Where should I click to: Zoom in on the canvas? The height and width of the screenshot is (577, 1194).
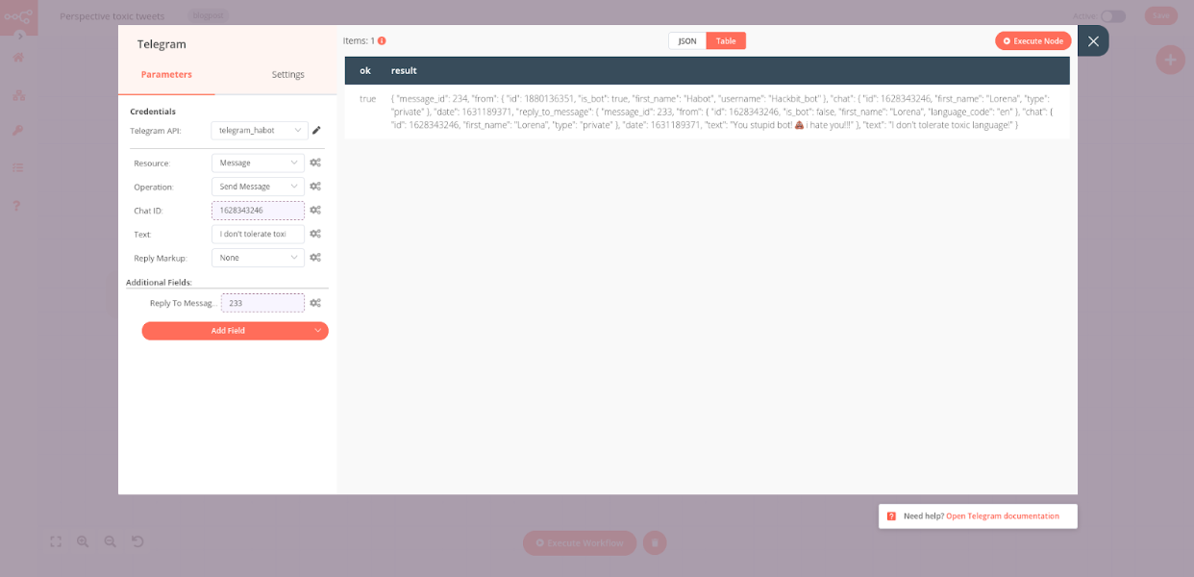83,541
